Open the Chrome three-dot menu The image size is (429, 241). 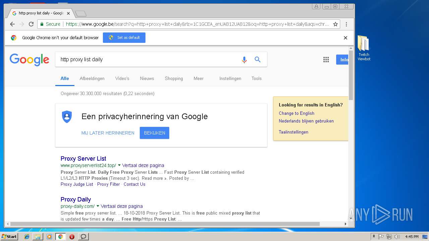pos(346,24)
